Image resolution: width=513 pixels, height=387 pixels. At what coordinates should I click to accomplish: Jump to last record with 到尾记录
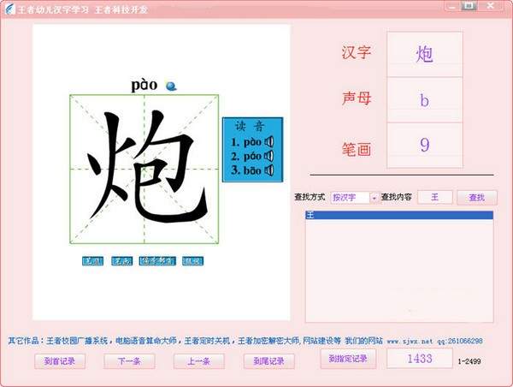[269, 361]
